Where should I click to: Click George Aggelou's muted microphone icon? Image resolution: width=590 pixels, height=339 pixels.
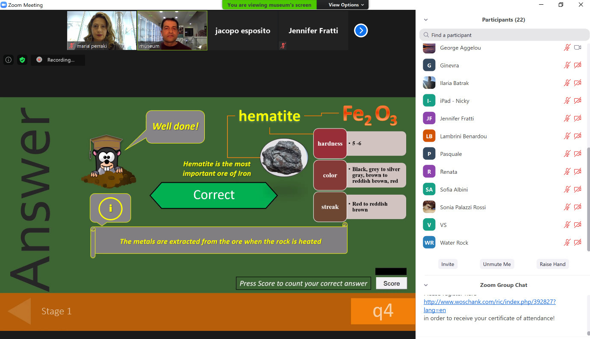tap(567, 48)
